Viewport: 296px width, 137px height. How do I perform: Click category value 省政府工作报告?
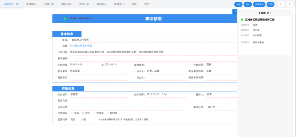[80, 40]
